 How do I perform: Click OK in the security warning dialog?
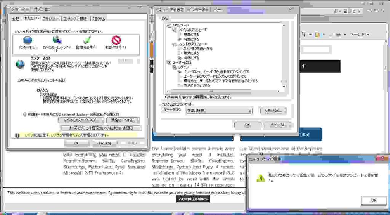(x=374, y=200)
